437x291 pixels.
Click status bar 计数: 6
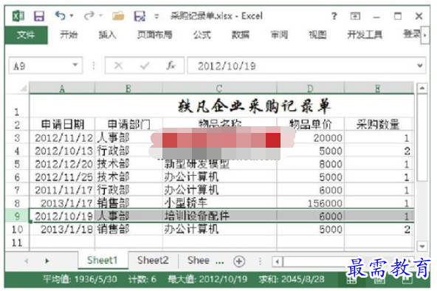tap(142, 279)
